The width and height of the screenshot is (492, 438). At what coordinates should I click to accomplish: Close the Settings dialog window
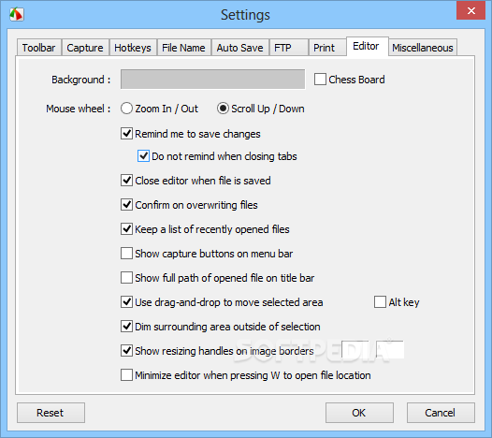pyautogui.click(x=470, y=10)
